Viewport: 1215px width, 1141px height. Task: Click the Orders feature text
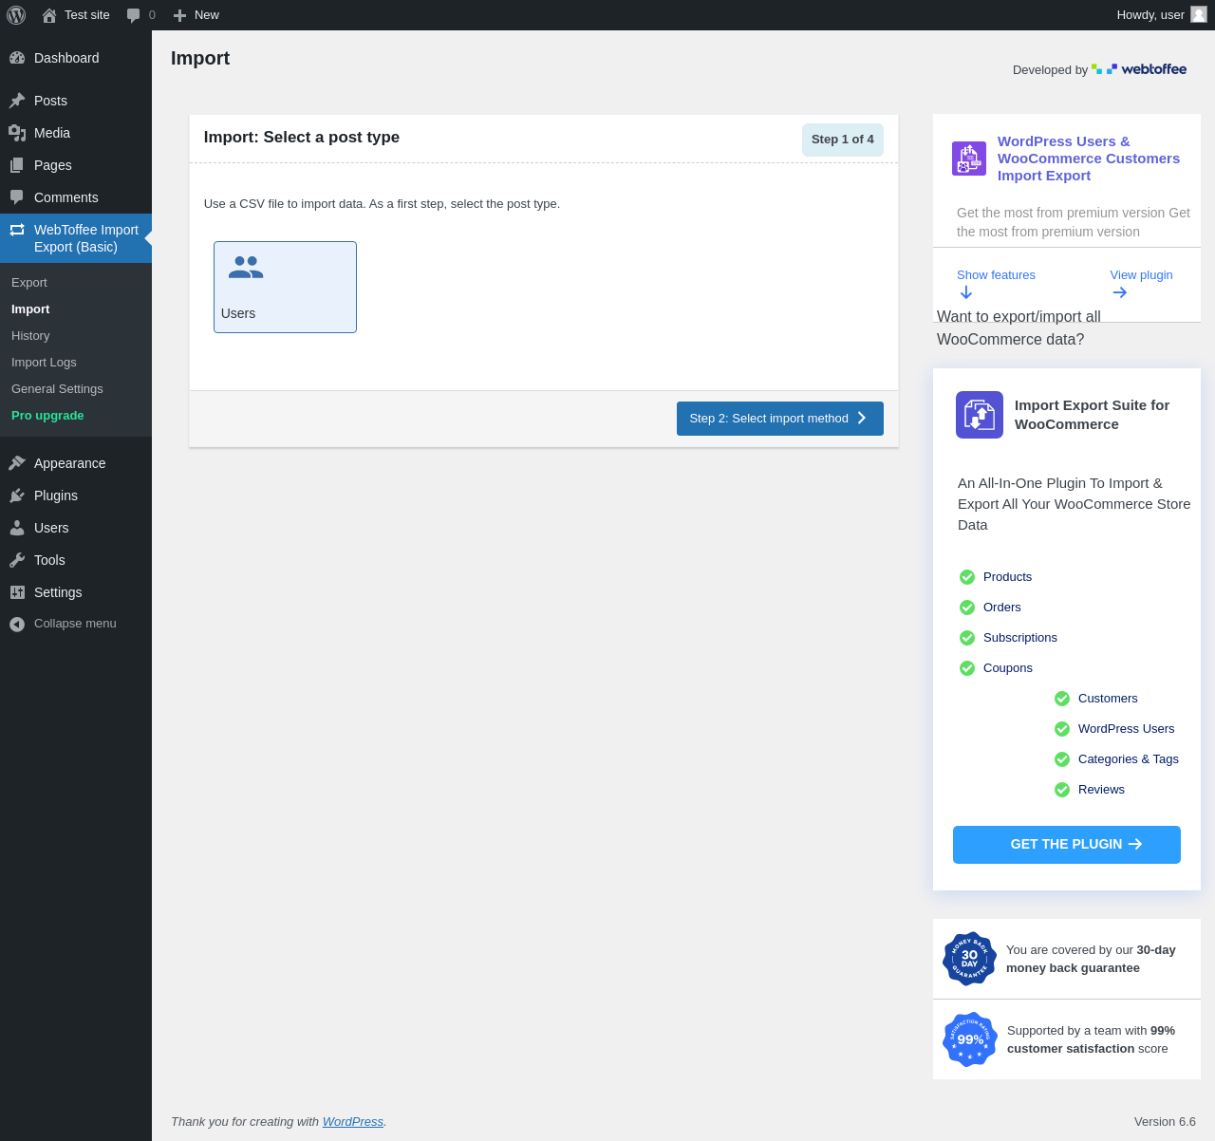(x=1002, y=608)
